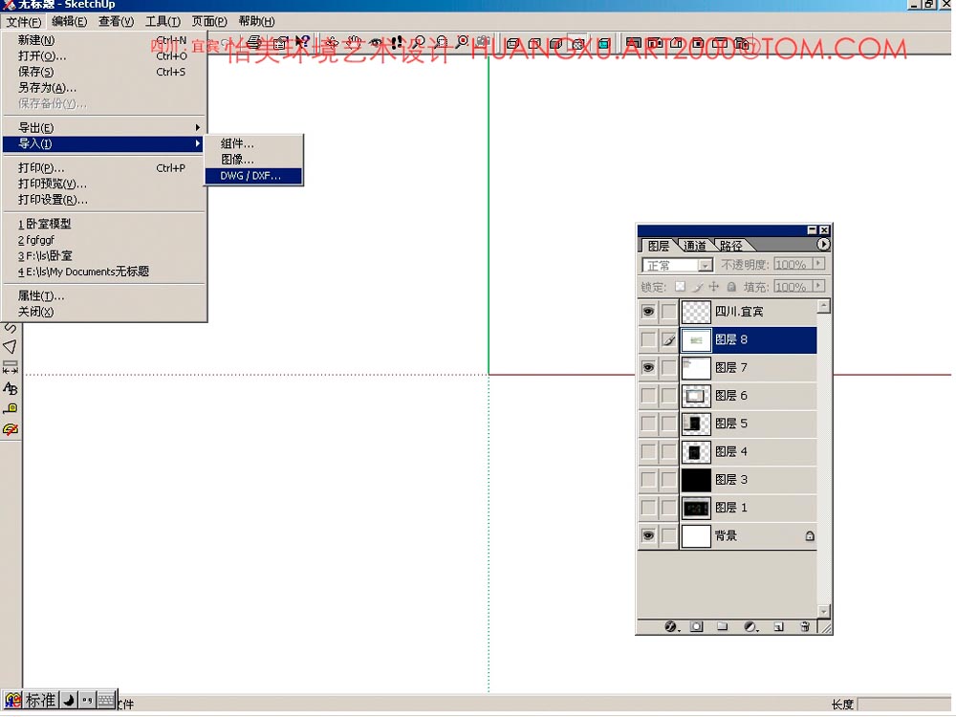This screenshot has width=956, height=717.
Task: Click the IME 标准 input mode button
Action: tap(40, 700)
